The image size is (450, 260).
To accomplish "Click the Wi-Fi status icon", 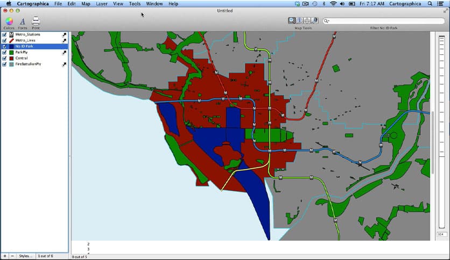I will [x=333, y=4].
